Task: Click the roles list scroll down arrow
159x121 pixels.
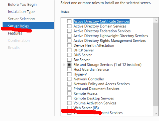Action: pos(156,114)
